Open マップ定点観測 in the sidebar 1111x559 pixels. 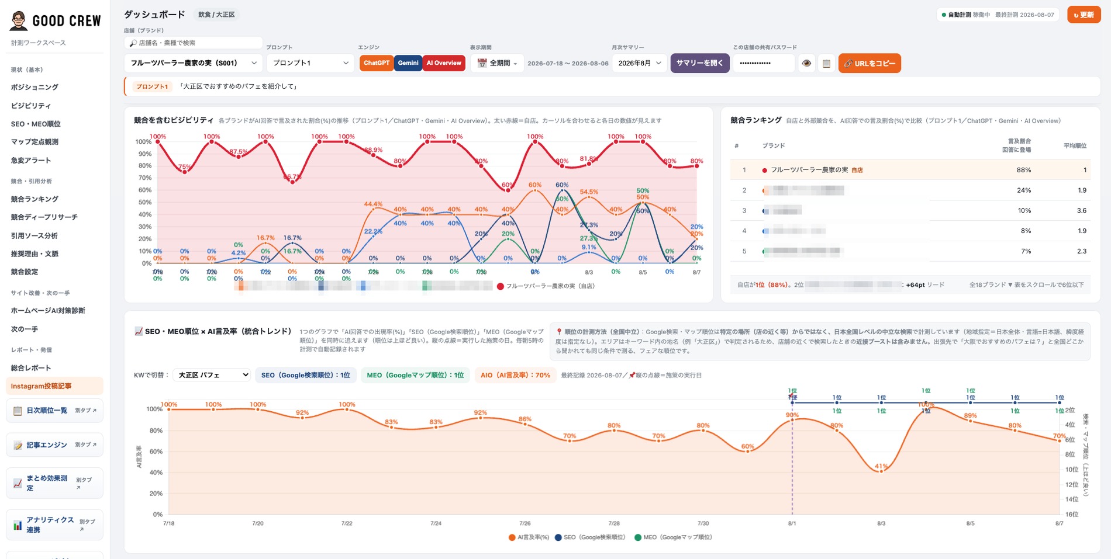(34, 142)
